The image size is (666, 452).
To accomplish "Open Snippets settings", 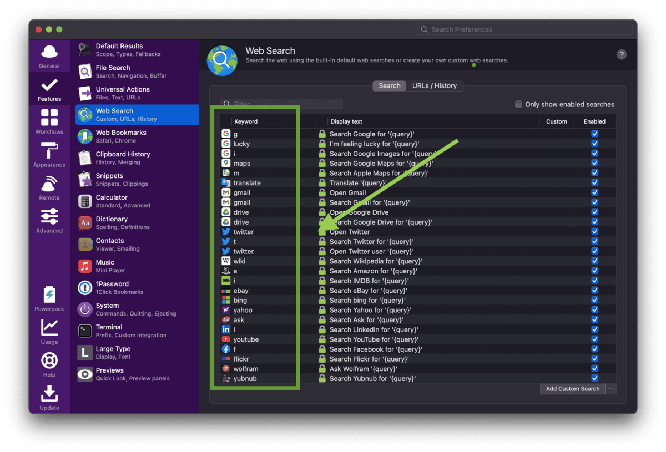I will coord(137,180).
